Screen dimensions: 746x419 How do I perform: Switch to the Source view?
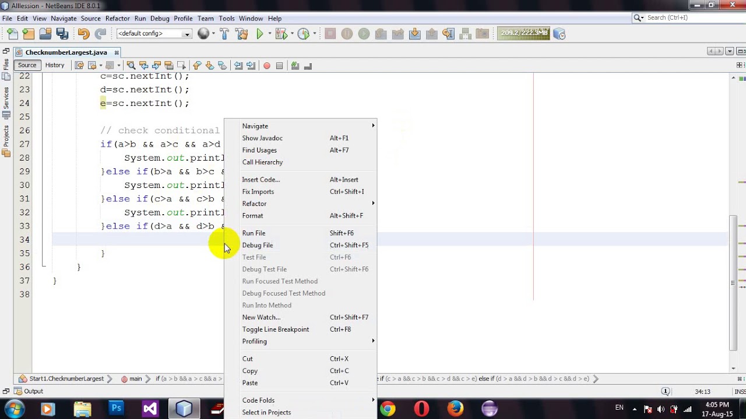tap(27, 65)
